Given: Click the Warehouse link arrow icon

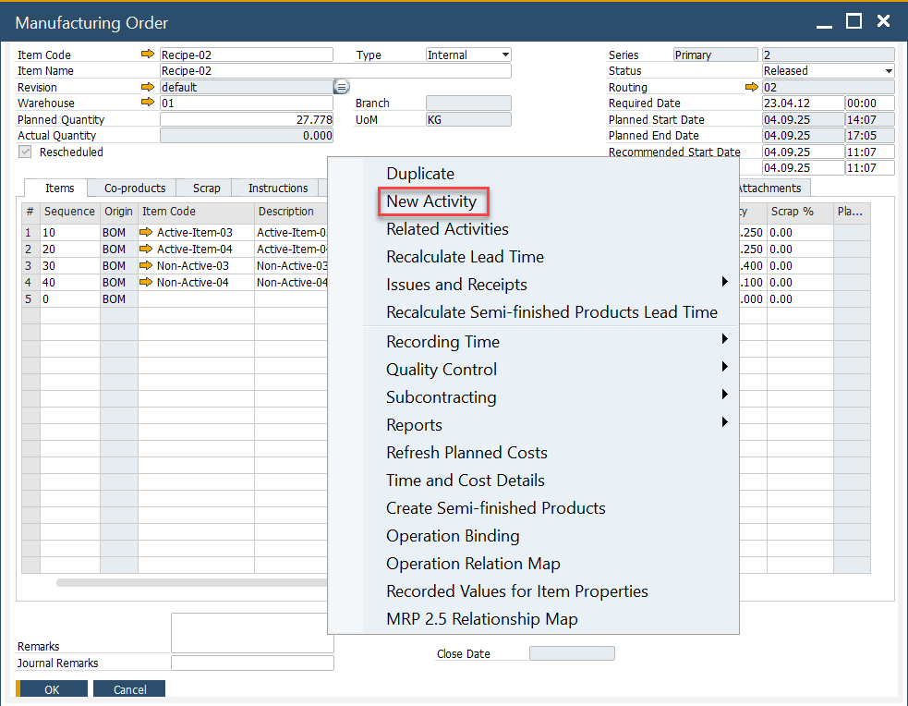Looking at the screenshot, I should [148, 103].
